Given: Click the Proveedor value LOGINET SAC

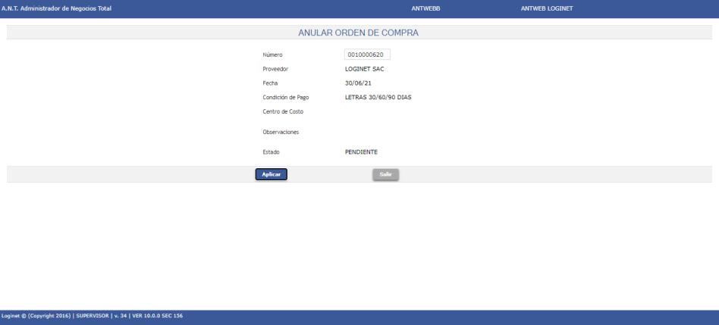Looking at the screenshot, I should pyautogui.click(x=364, y=69).
